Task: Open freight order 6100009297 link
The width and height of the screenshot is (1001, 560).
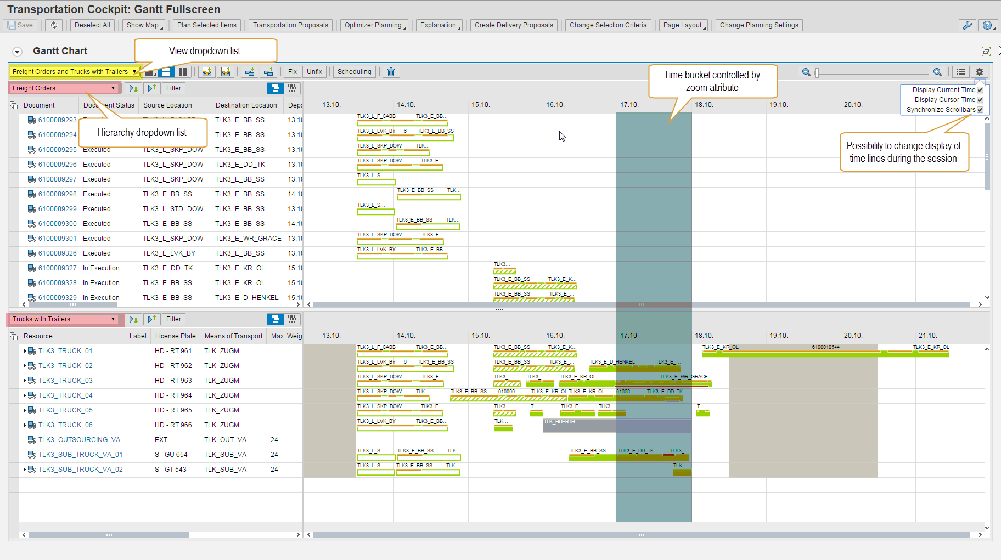Action: [57, 179]
